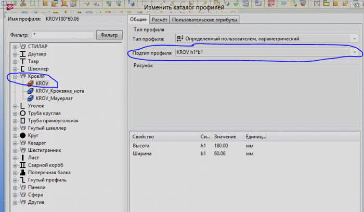The width and height of the screenshot is (364, 212).
Task: Click the Фильтр button
Action: click(109, 35)
